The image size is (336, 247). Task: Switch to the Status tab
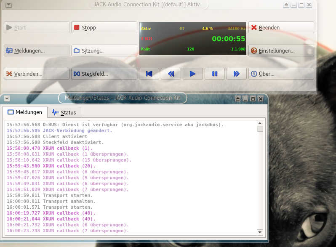point(64,112)
